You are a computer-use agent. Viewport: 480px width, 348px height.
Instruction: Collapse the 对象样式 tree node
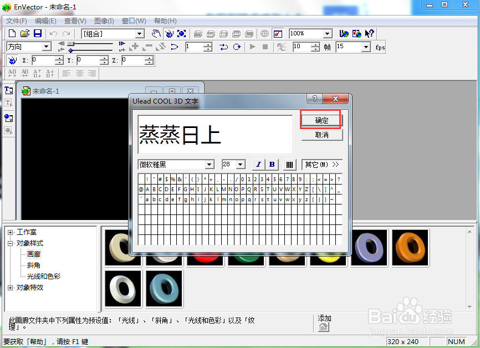[11, 243]
